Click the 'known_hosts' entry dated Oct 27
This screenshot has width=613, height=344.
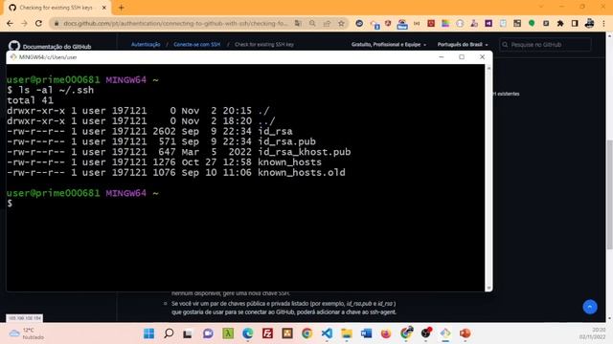289,162
